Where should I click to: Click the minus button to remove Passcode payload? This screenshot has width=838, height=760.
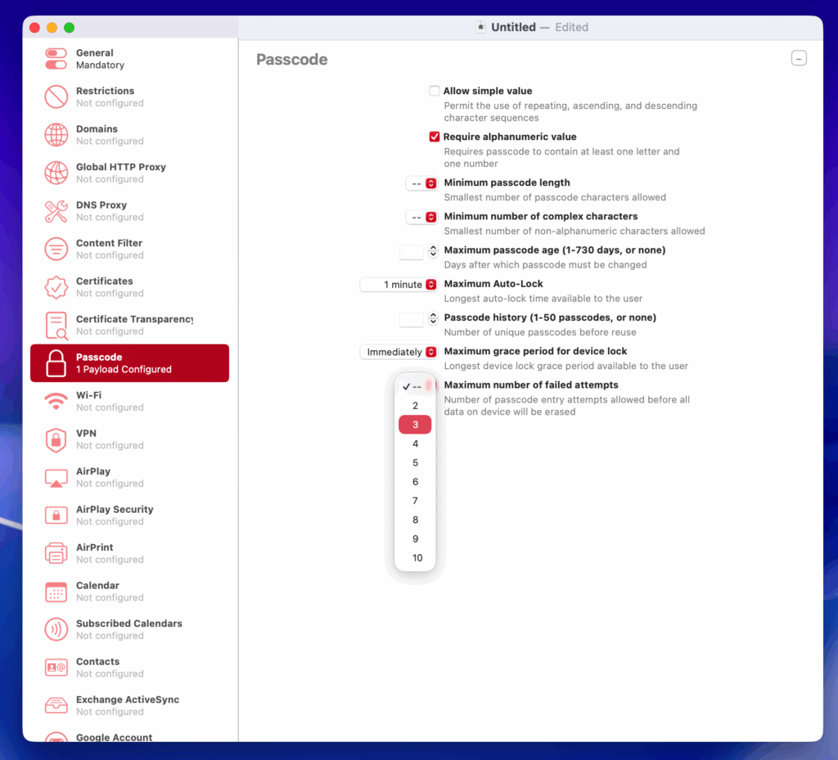pyautogui.click(x=799, y=58)
